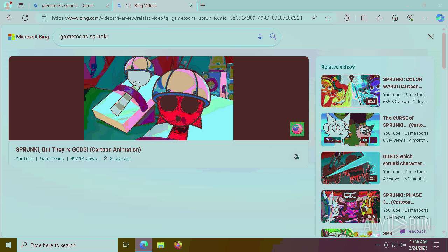The height and width of the screenshot is (252, 448).
Task: Open notifications action center
Action: click(436, 245)
